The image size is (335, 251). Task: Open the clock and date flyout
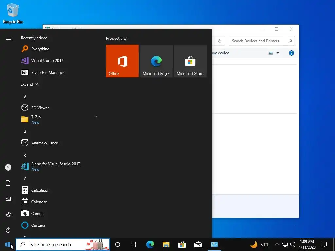[x=307, y=244]
